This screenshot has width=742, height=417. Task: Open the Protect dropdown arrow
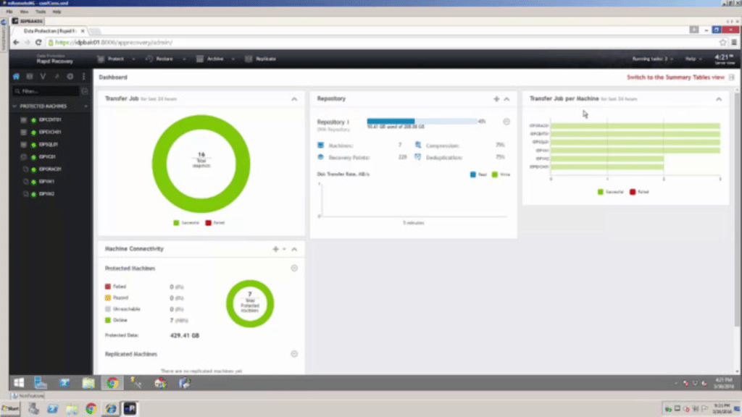pos(135,59)
